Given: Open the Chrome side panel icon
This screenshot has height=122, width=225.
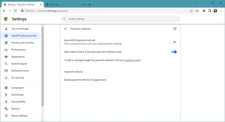Looking at the screenshot, I should coord(209,11).
